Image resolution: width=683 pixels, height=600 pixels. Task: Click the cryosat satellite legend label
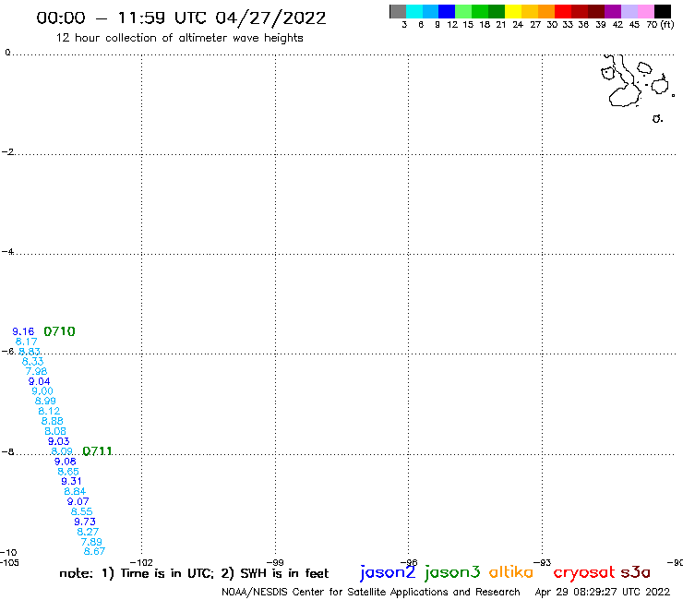click(584, 573)
